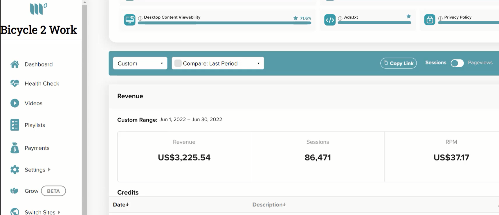Image resolution: width=499 pixels, height=215 pixels.
Task: Click the Payments money bag icon
Action: pyautogui.click(x=15, y=148)
